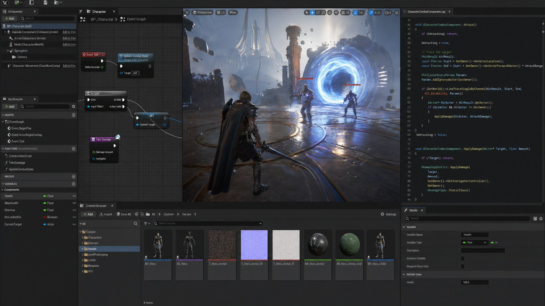Viewport: 545px width, 306px height.
Task: Toggle scale snapping in viewport toolbar
Action: (x=371, y=13)
